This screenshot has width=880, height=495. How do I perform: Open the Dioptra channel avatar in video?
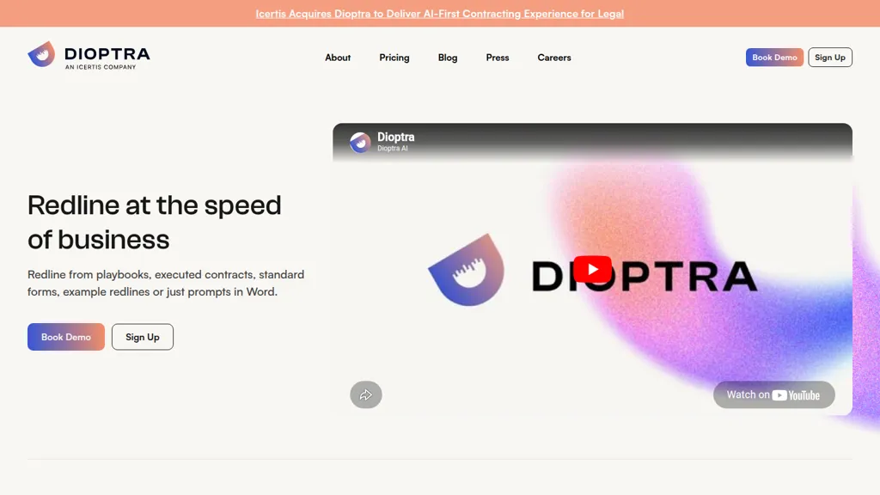coord(360,142)
